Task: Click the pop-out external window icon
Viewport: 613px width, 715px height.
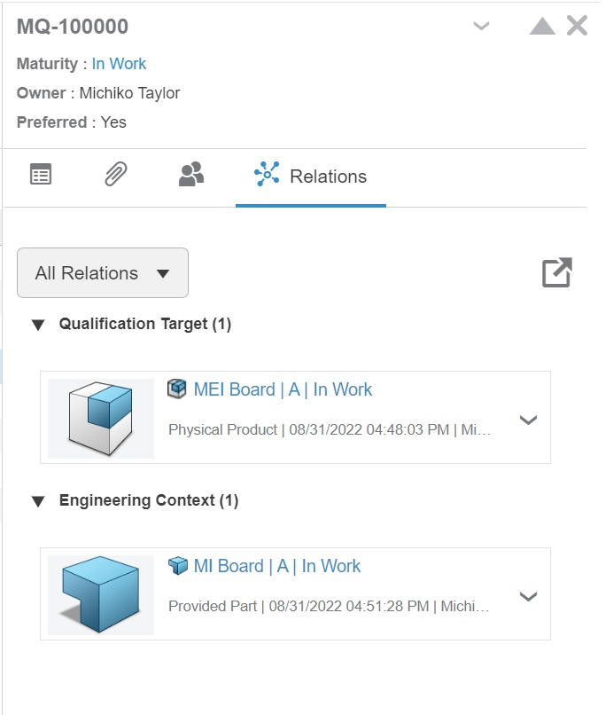Action: [x=557, y=273]
